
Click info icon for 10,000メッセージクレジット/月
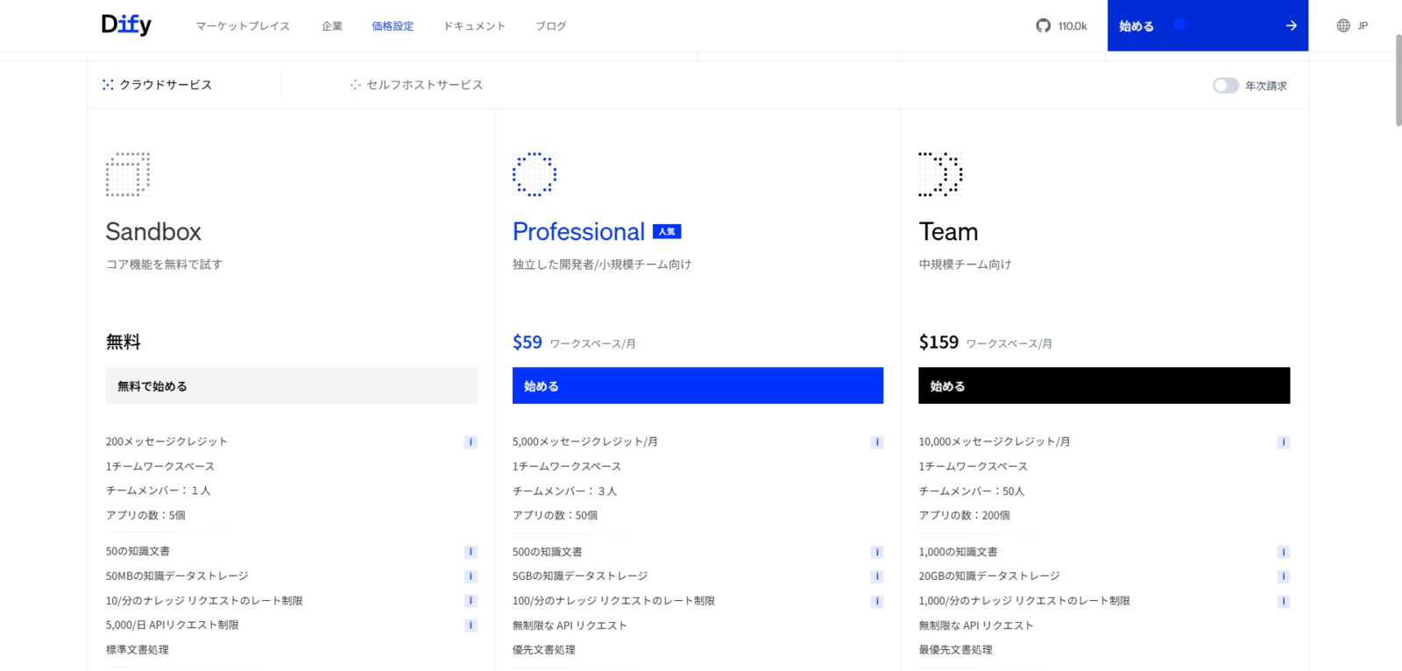tap(1284, 442)
